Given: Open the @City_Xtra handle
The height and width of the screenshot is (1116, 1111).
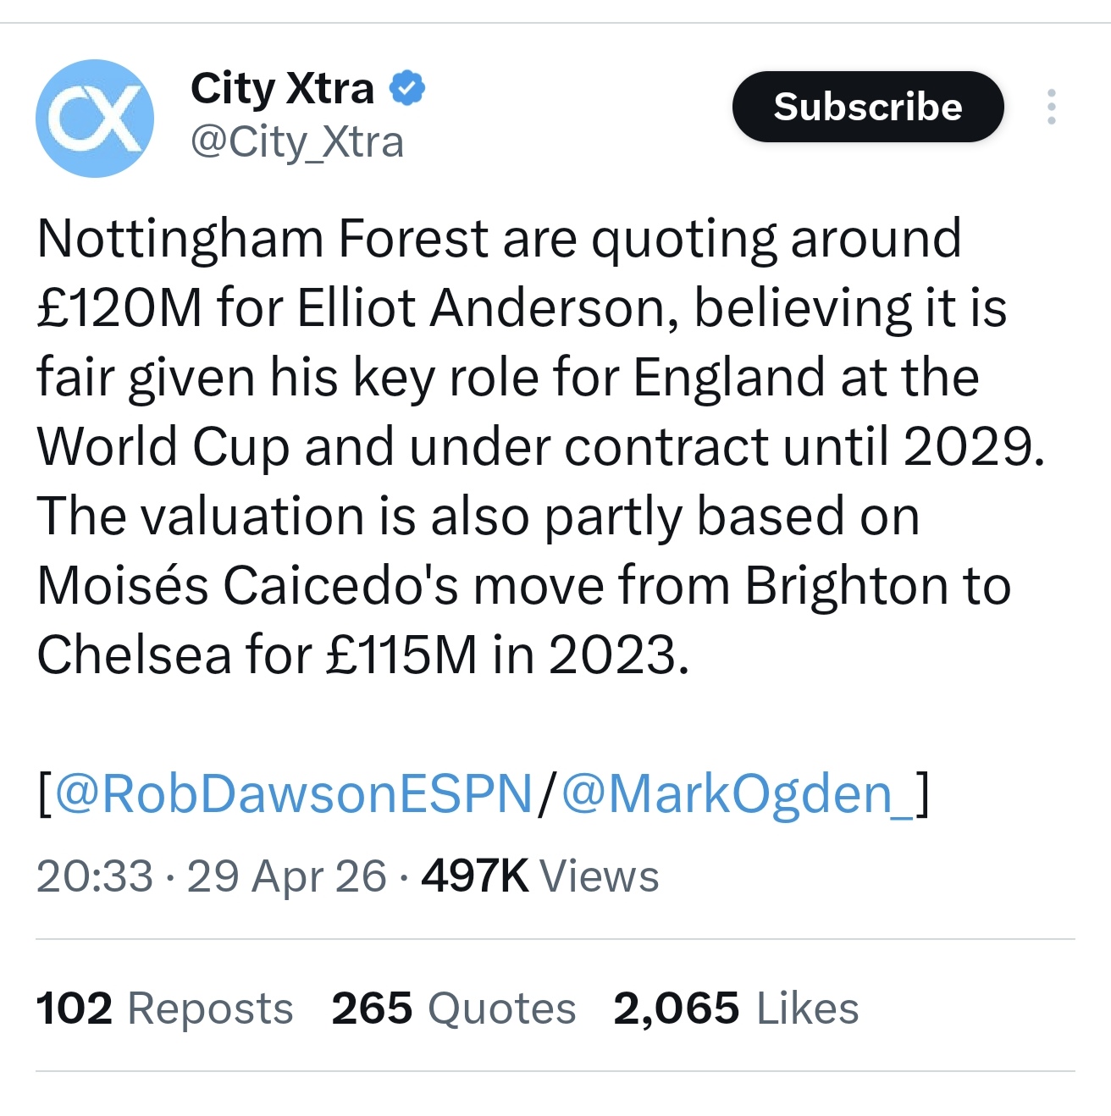Looking at the screenshot, I should coord(296,141).
